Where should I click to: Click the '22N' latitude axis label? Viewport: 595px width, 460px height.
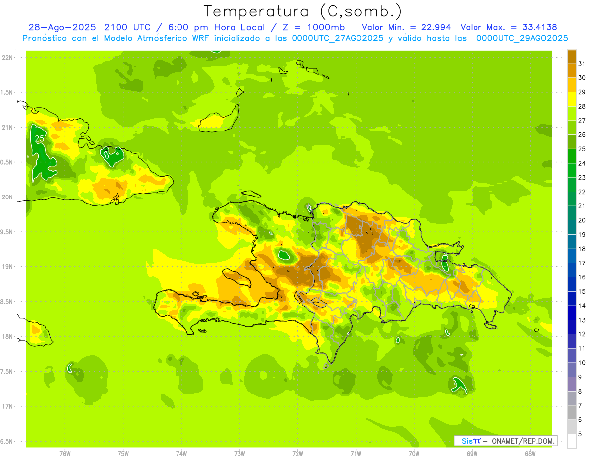tap(8, 57)
